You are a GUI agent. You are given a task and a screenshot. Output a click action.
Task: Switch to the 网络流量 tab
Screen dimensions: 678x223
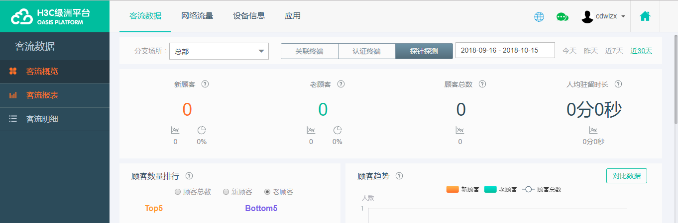tap(197, 16)
